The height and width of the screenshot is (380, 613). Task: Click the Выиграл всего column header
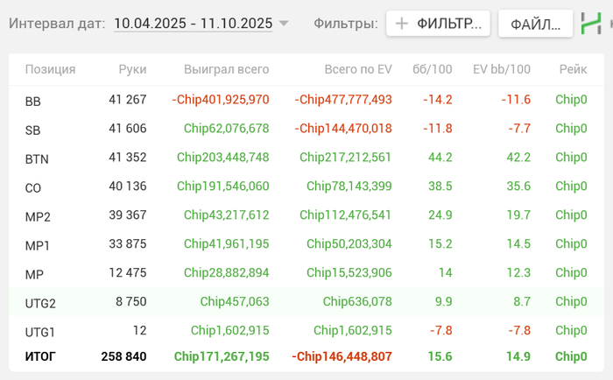tap(227, 69)
